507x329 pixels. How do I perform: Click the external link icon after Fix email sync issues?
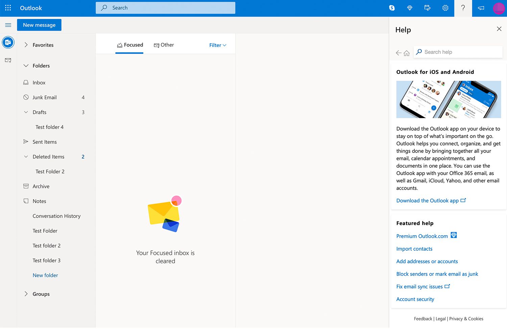click(x=447, y=286)
